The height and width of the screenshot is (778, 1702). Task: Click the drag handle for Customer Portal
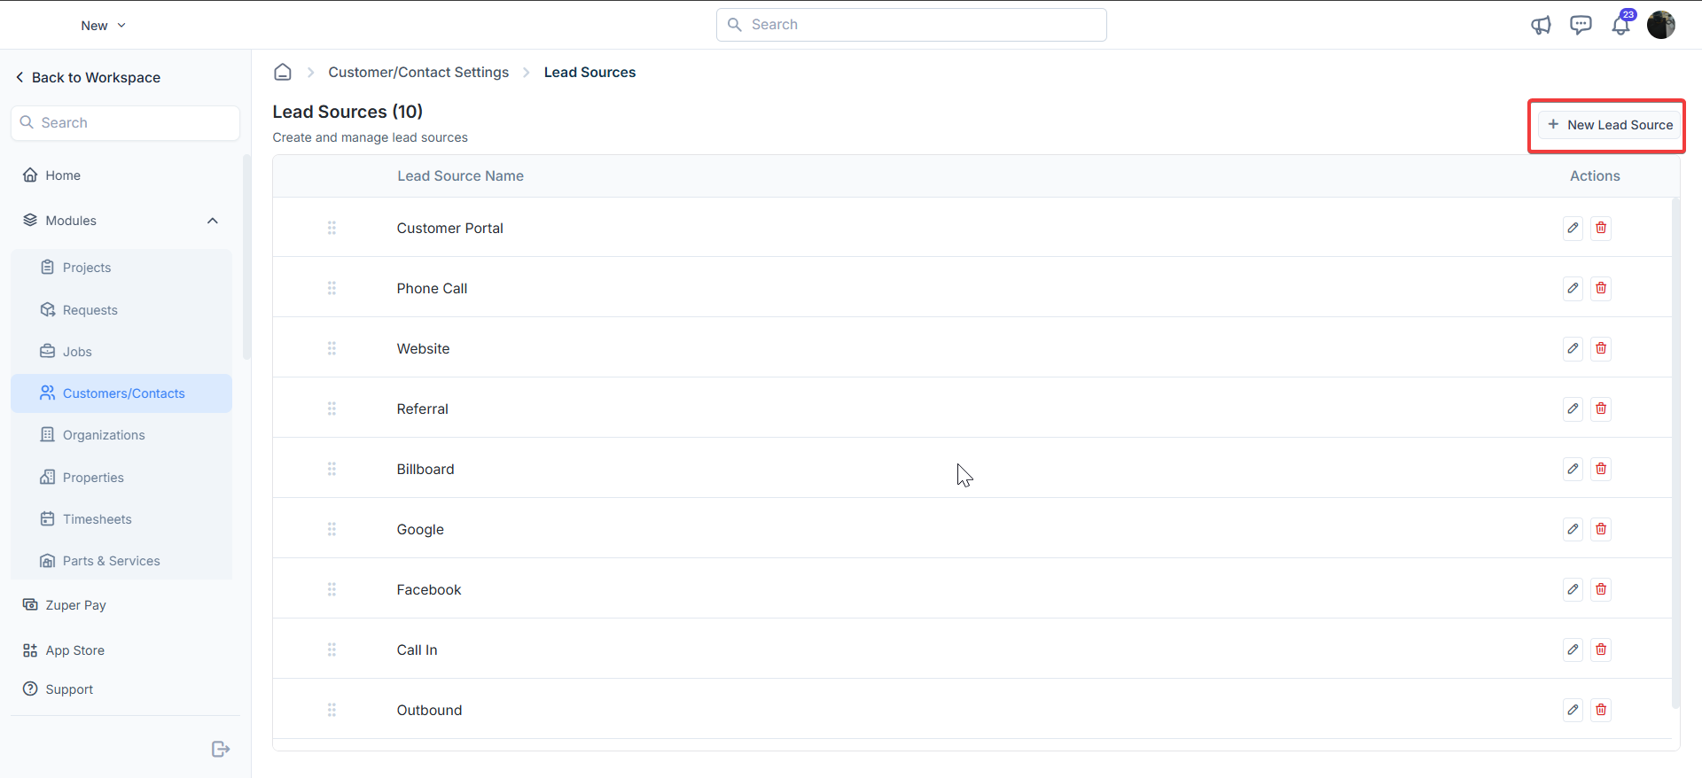pyautogui.click(x=332, y=228)
